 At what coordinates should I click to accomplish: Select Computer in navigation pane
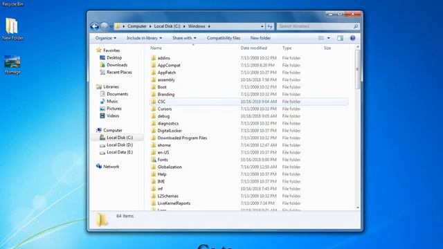pos(112,130)
